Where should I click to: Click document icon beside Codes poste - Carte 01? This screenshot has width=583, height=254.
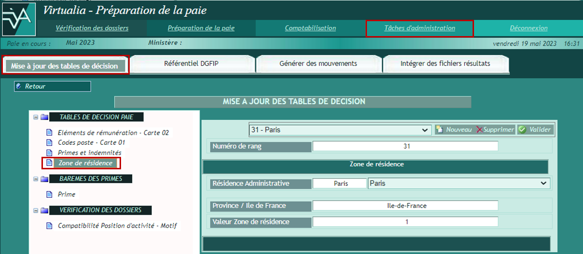click(48, 142)
